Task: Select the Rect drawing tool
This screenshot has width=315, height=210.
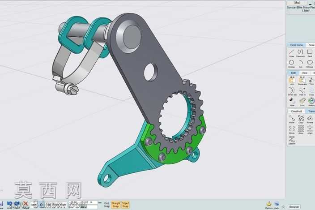Action: [x=310, y=53]
